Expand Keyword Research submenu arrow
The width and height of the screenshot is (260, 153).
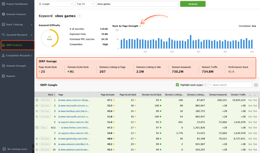32,35
